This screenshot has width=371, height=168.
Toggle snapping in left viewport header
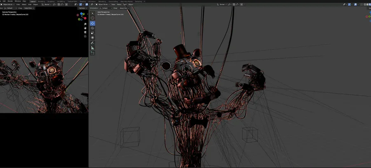point(59,5)
